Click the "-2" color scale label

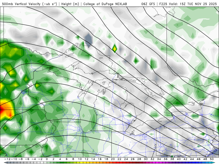pyautogui.click(x=40, y=159)
